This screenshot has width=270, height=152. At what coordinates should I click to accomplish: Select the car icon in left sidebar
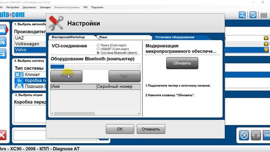point(3,30)
